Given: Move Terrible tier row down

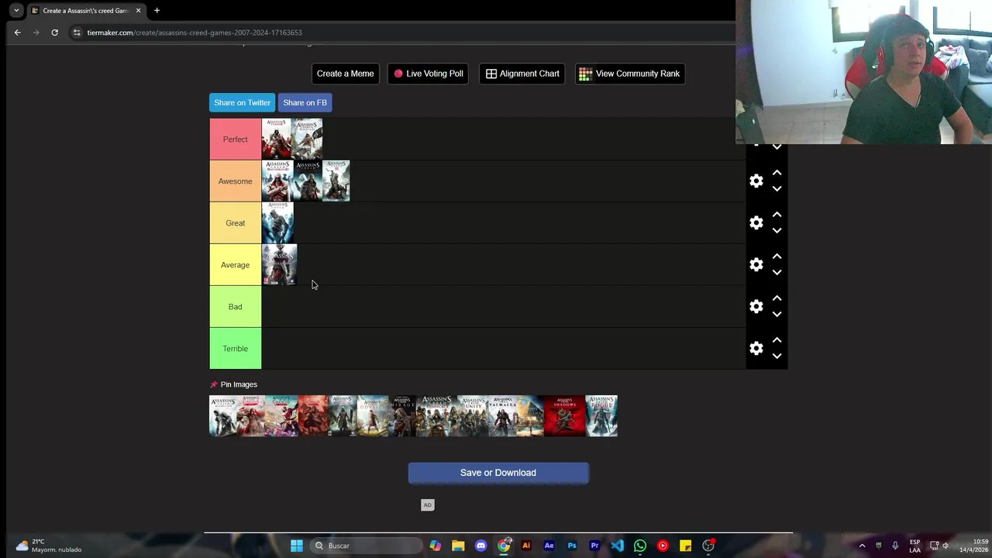Looking at the screenshot, I should 777,356.
